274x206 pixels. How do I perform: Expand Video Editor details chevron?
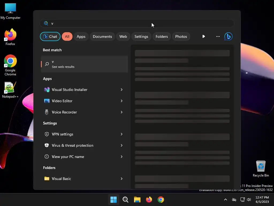(x=122, y=101)
